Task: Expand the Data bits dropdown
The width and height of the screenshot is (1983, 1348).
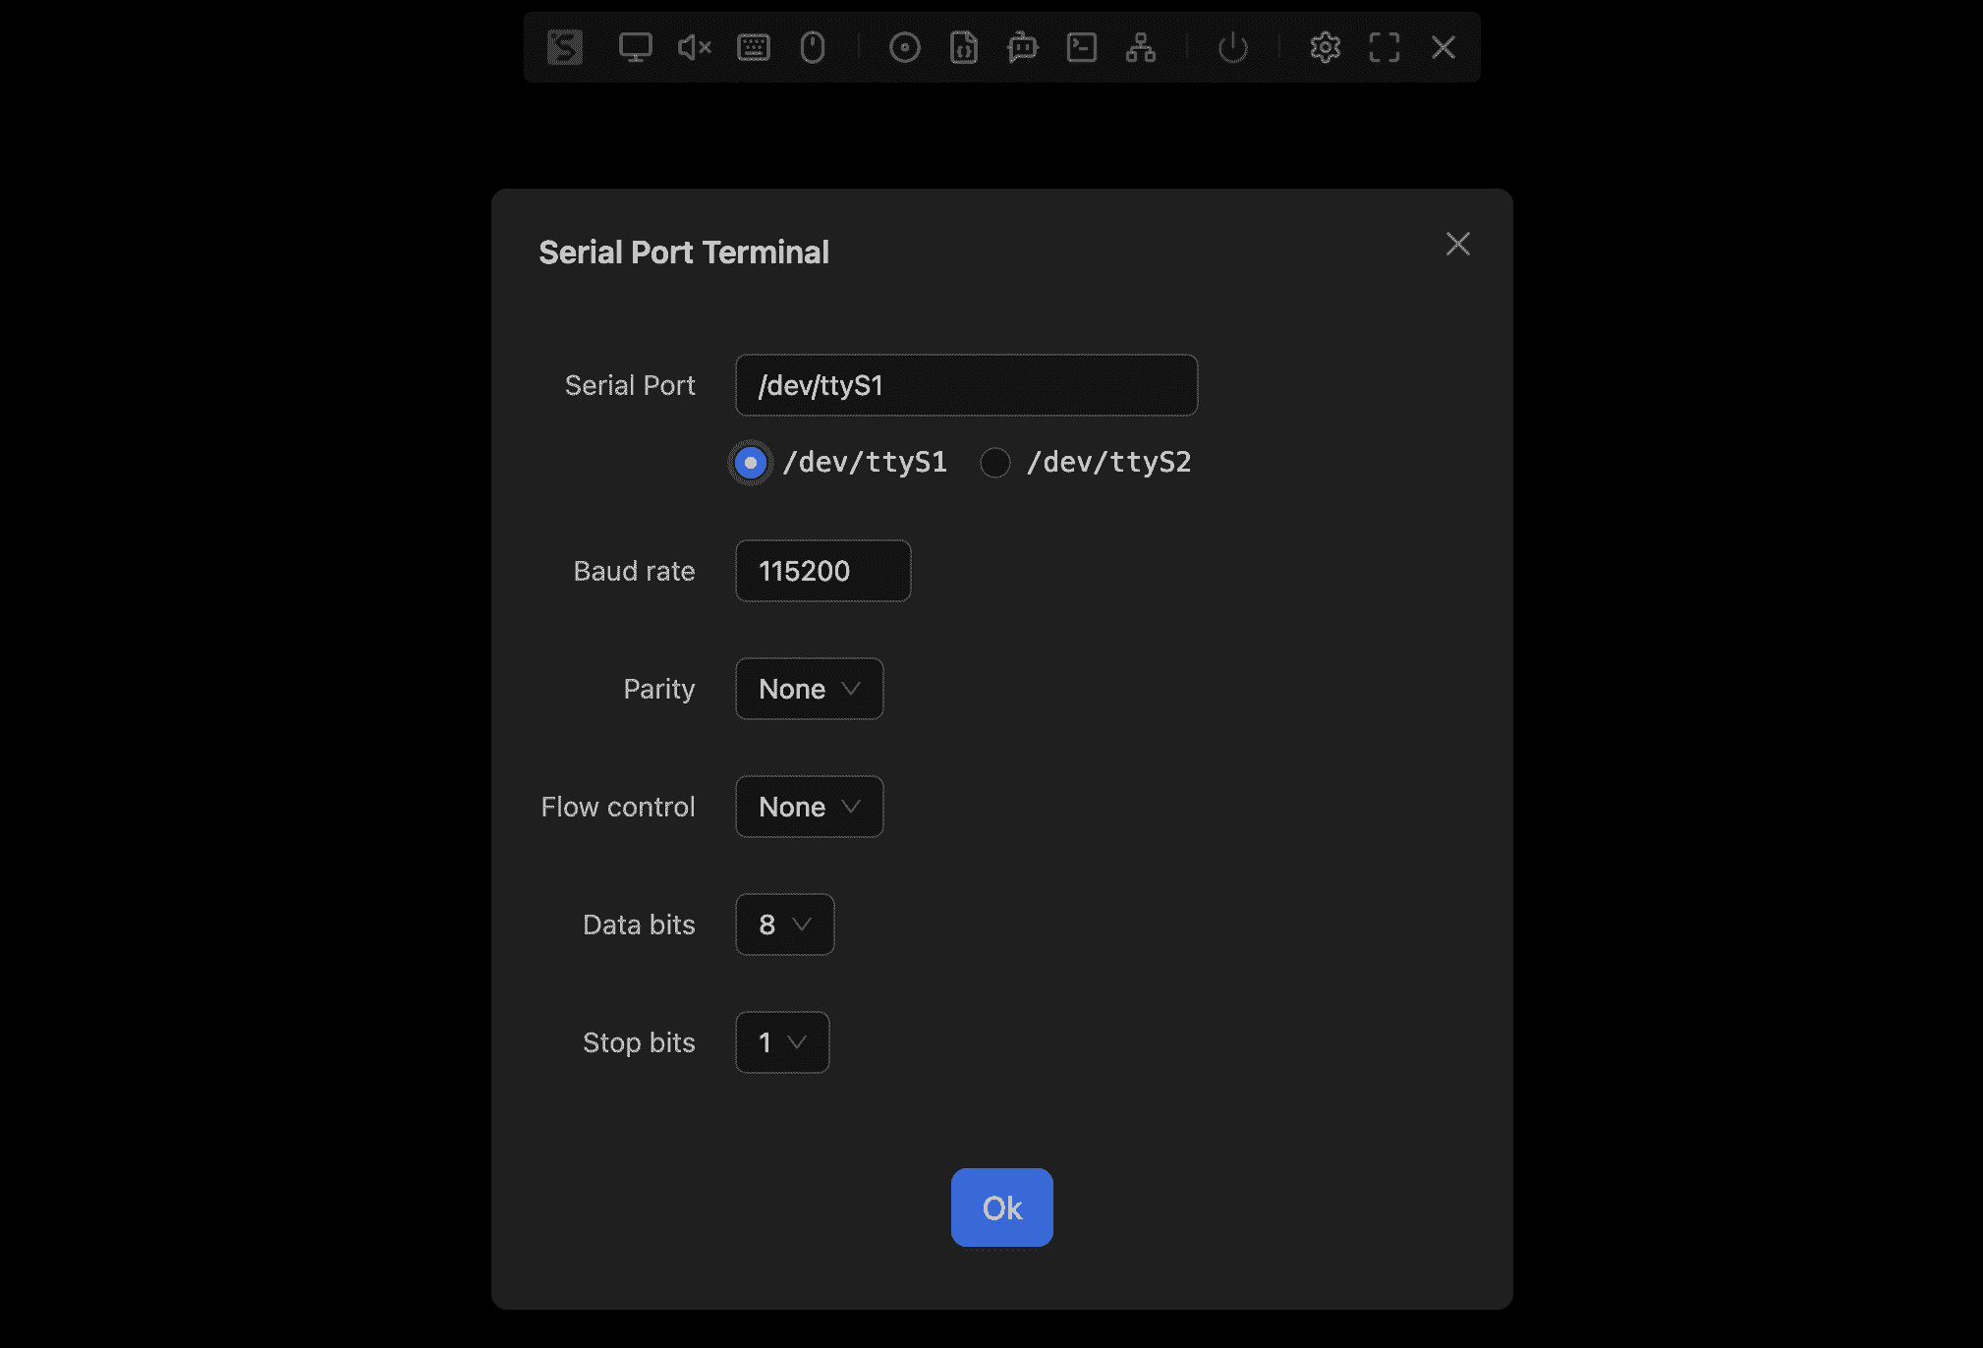Action: click(x=784, y=925)
